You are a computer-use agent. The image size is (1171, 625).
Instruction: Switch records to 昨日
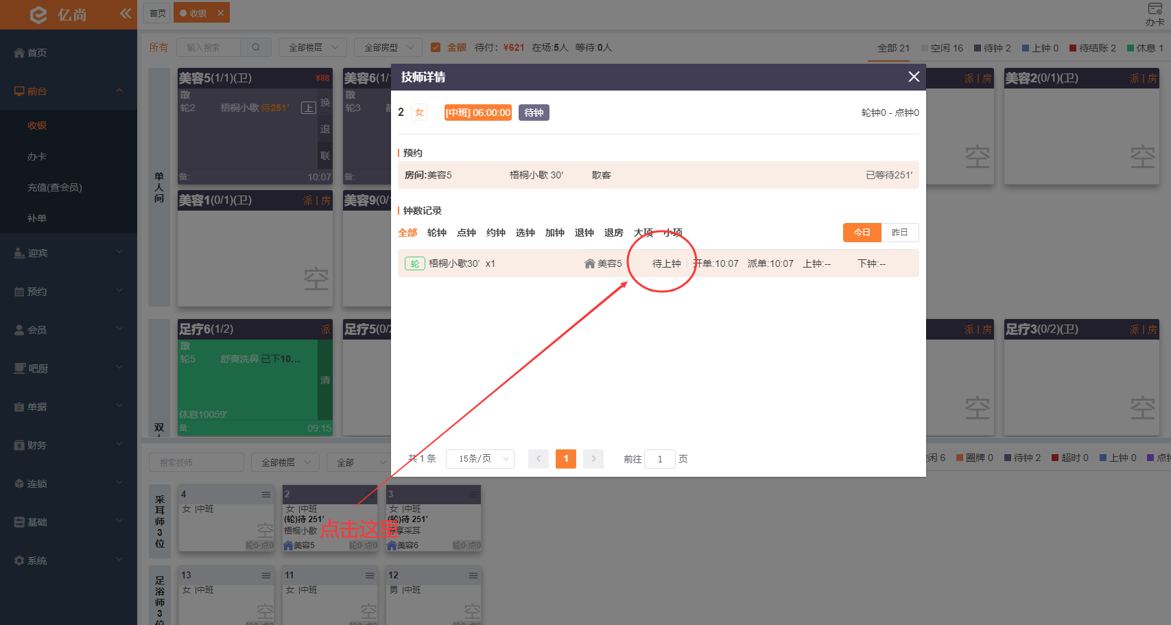coord(900,233)
